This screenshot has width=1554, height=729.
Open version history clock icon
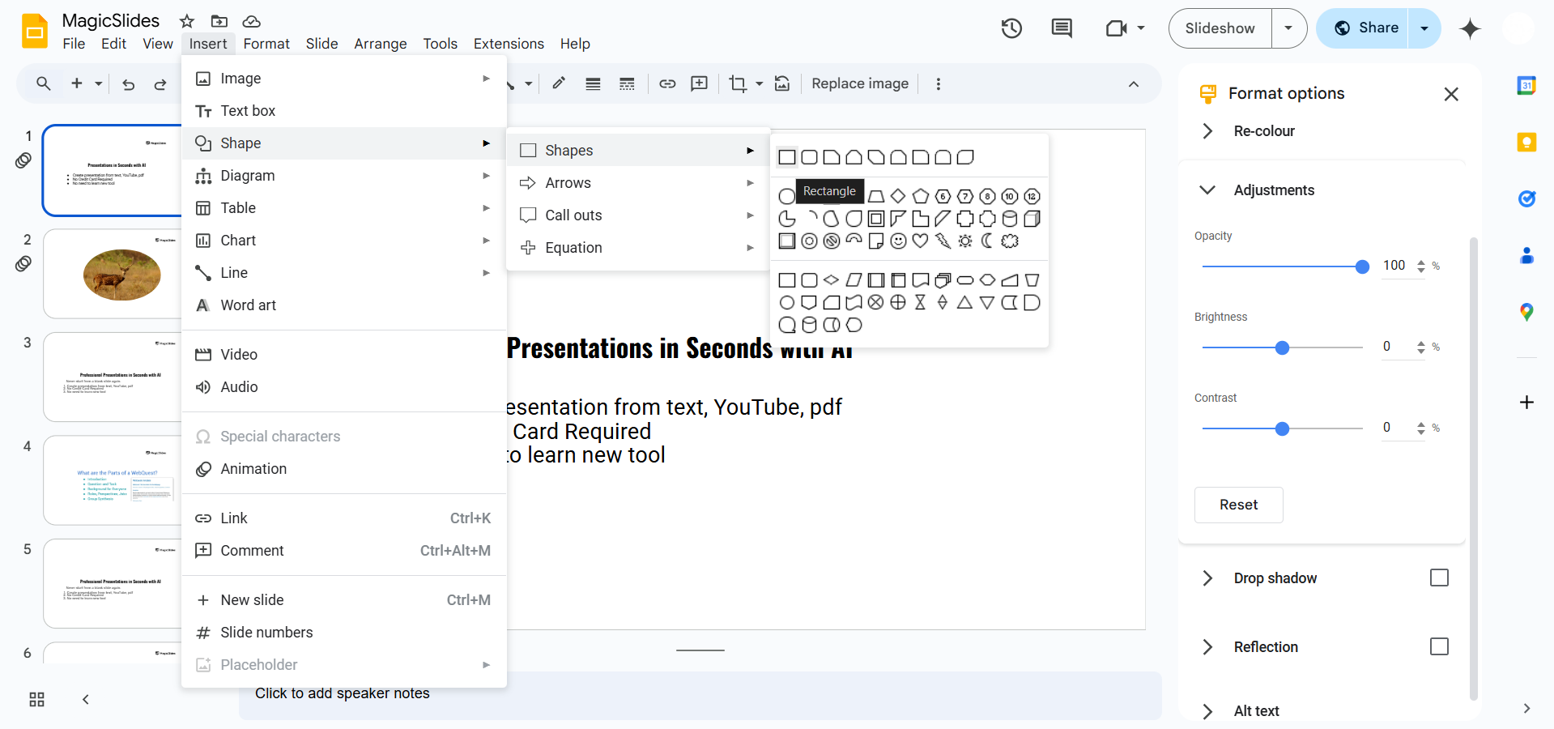tap(1011, 28)
